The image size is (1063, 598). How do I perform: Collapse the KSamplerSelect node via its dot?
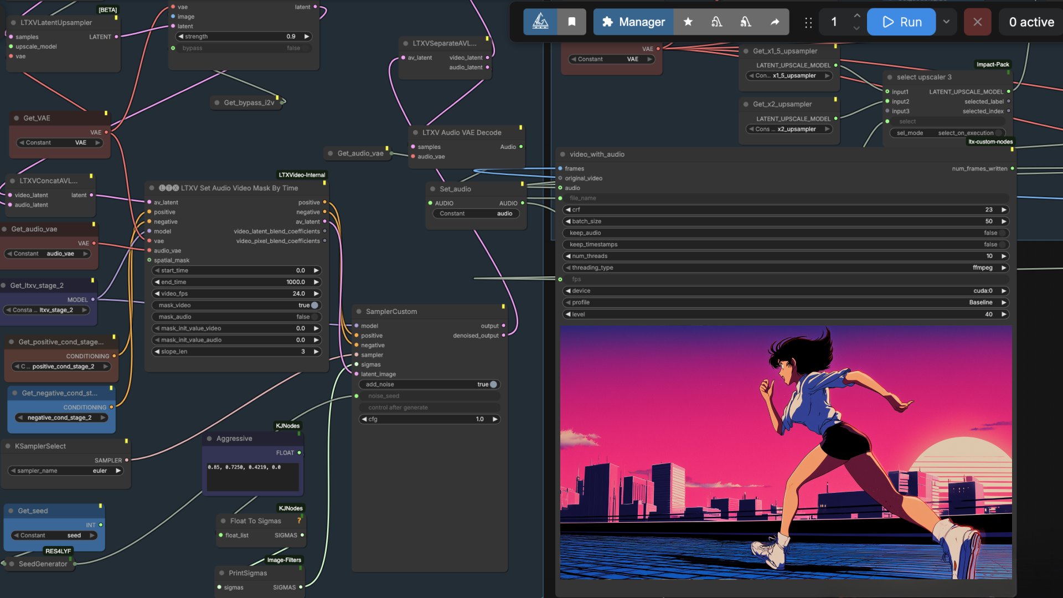pos(8,446)
